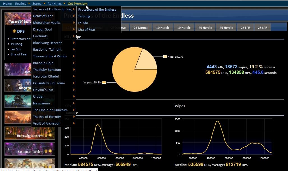Expand the Blackwing Descent banner arrow
The height and width of the screenshot is (171, 288).
click(x=9, y=133)
